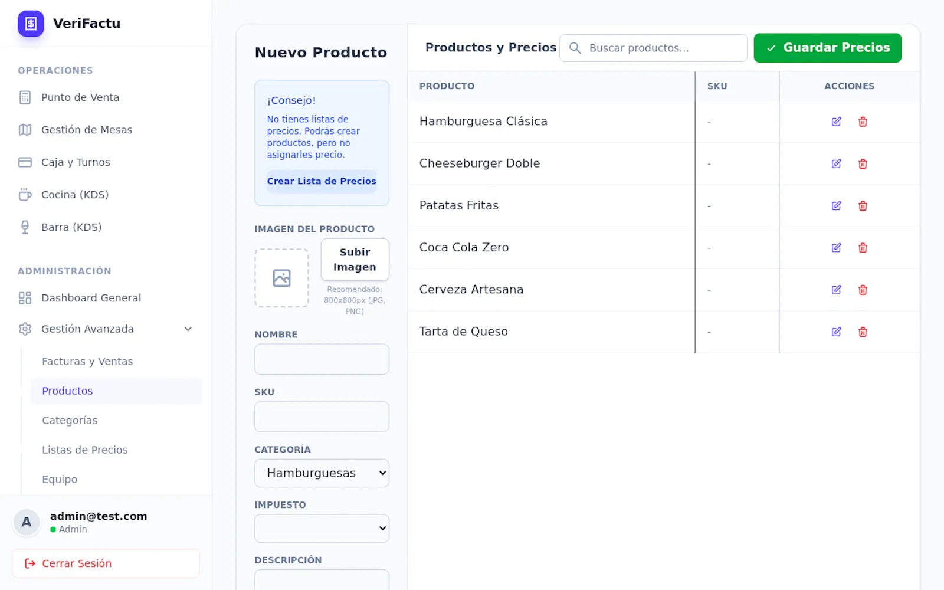This screenshot has height=590, width=944.
Task: Open Barra (KDS) view
Action: click(x=106, y=227)
